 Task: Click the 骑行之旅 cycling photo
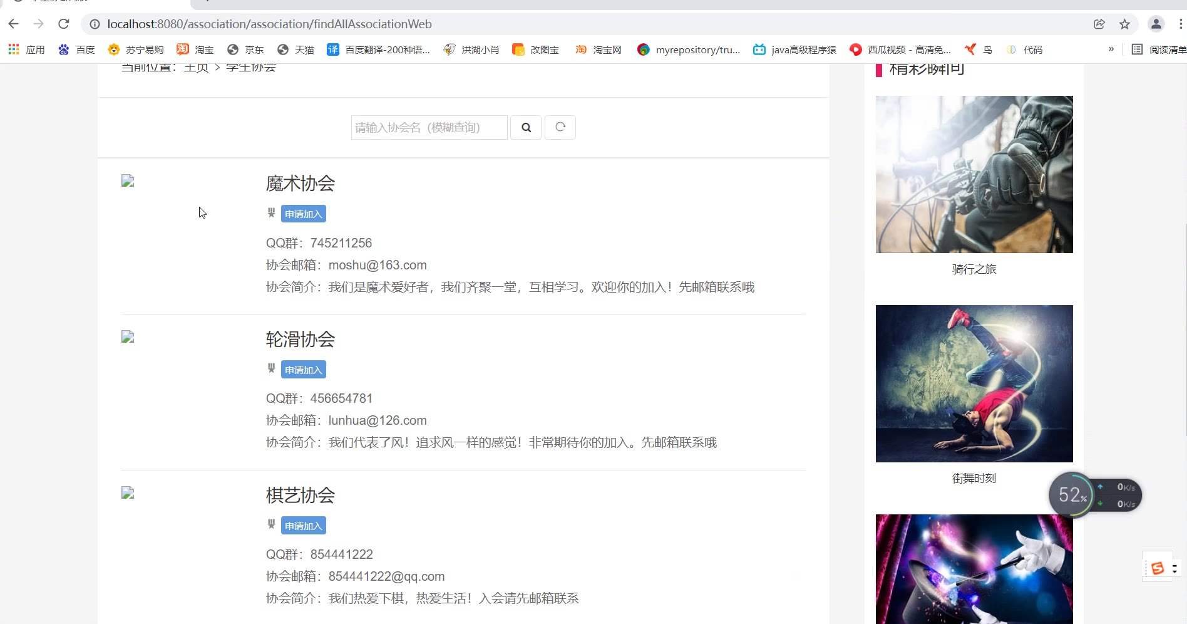pyautogui.click(x=974, y=174)
